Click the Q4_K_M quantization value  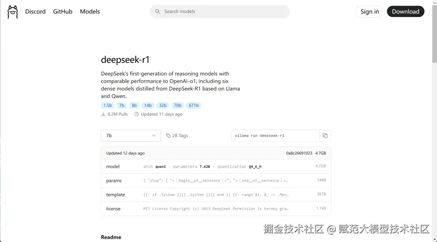coord(255,166)
